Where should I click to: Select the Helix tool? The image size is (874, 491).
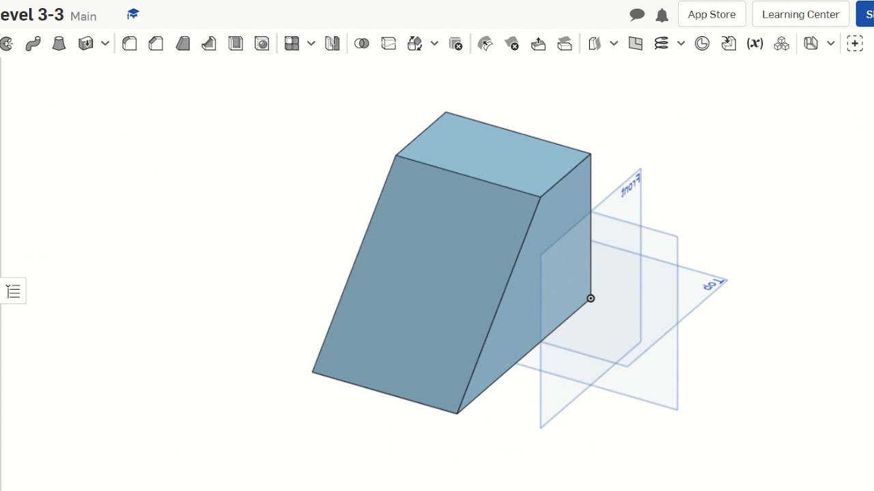click(662, 44)
